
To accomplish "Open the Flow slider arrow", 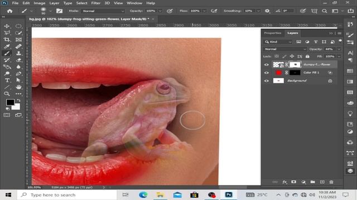I will point(205,11).
